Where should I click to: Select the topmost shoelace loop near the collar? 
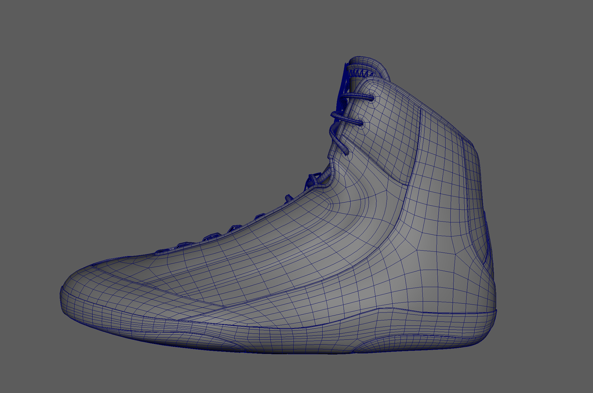point(358,96)
